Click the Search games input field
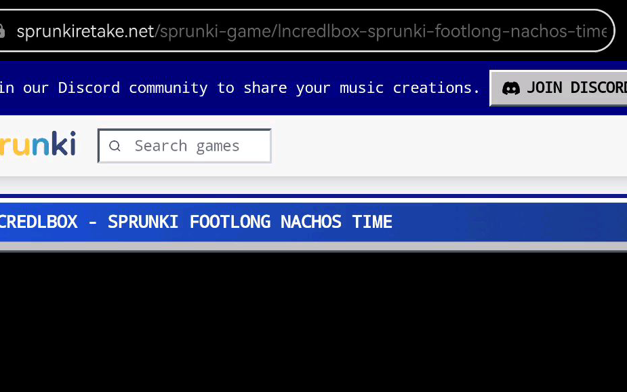 pos(184,146)
